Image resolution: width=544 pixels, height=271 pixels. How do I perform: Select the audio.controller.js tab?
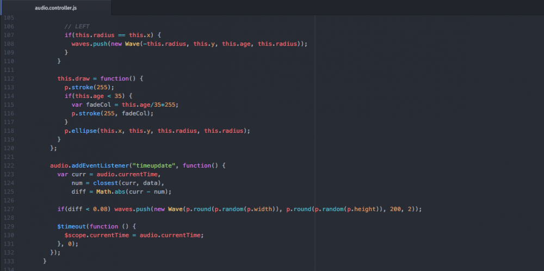point(55,8)
